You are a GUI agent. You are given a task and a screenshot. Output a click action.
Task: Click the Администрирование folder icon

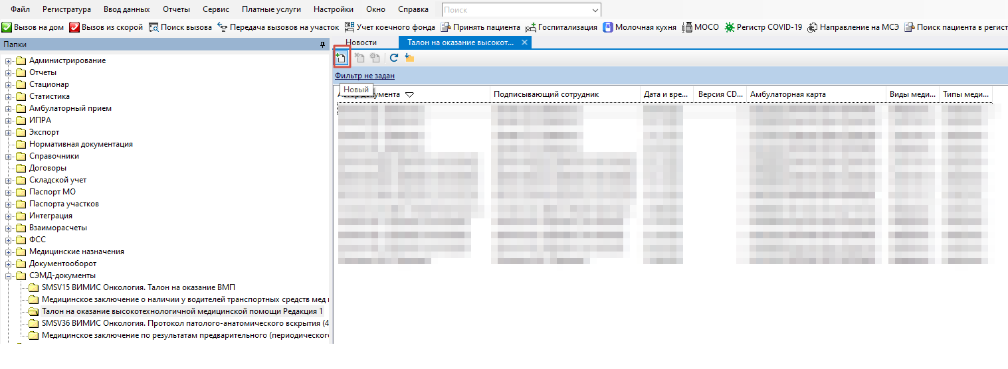pyautogui.click(x=21, y=60)
